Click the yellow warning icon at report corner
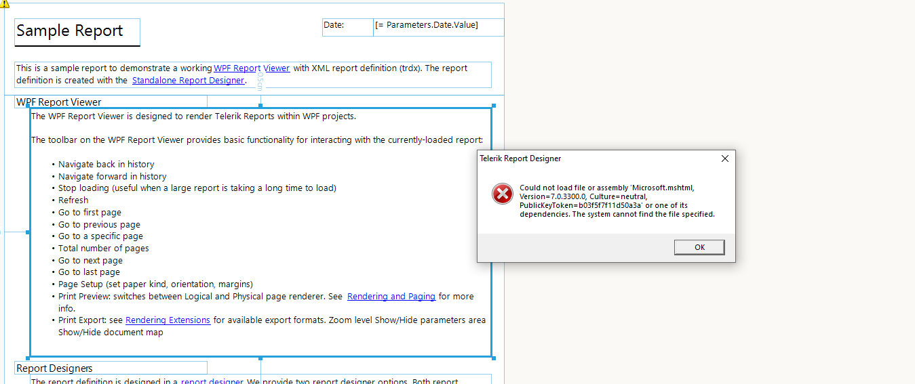This screenshot has width=915, height=384. (x=5, y=3)
